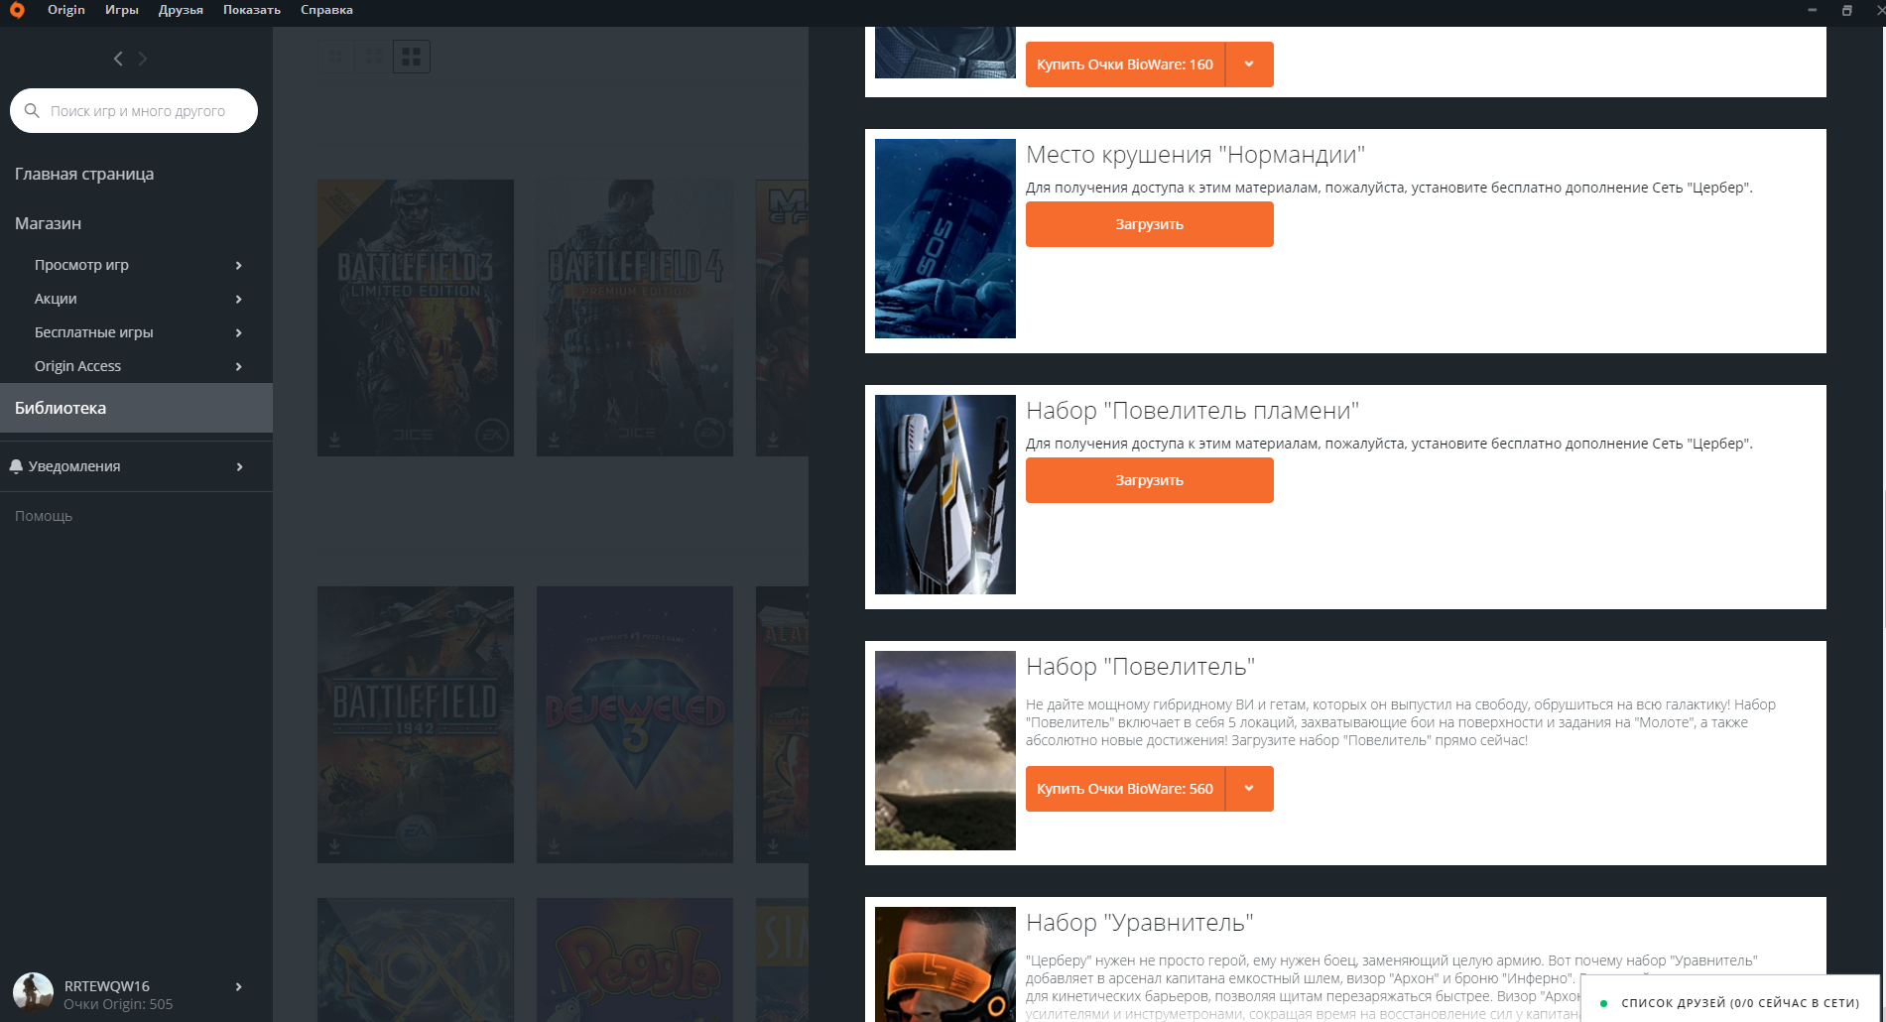This screenshot has width=1886, height=1022.
Task: Click the download icon on Battlefield 3 tile
Action: tap(334, 439)
